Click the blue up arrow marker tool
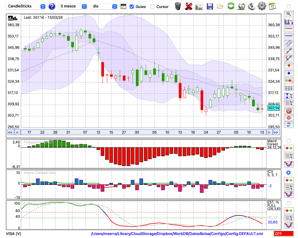The image size is (298, 238). (x=288, y=73)
